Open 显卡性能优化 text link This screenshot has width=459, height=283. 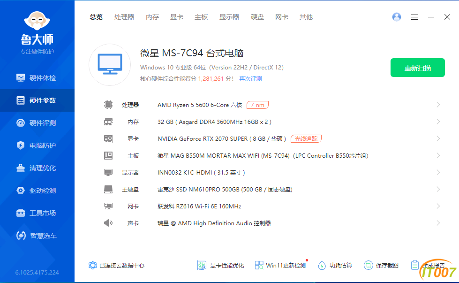[x=227, y=266]
